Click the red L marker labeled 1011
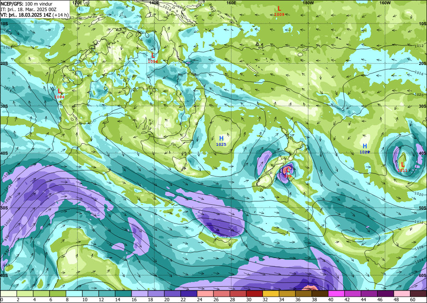427x303 pixels. pyautogui.click(x=403, y=165)
